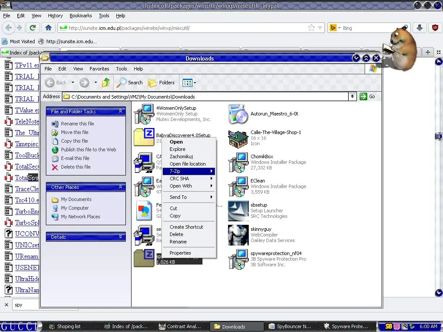Screen dimensions: 443x332
Task: Click TeleNote link on web page
Action: point(27,121)
